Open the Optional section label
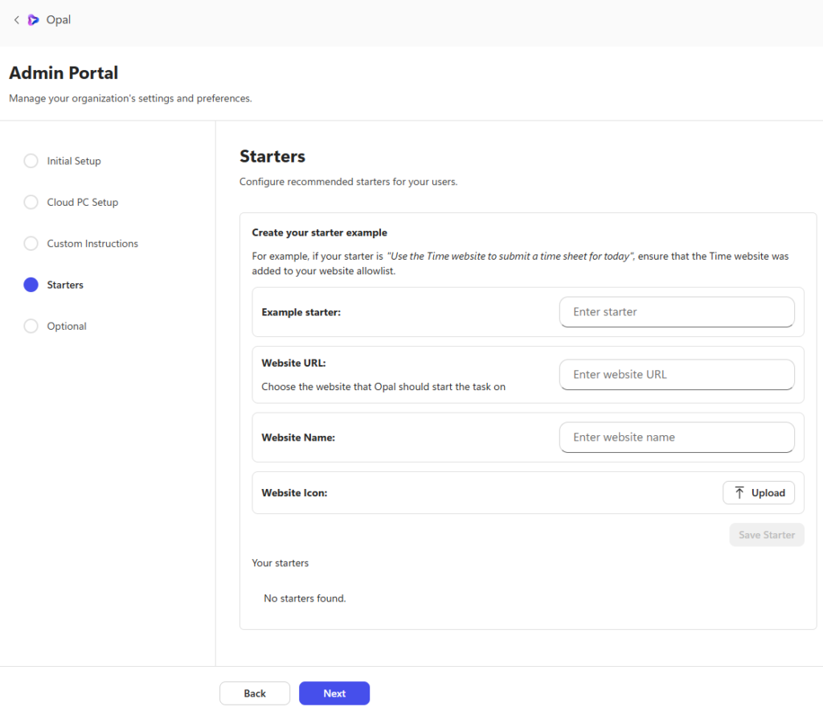This screenshot has width=823, height=711. click(x=67, y=326)
